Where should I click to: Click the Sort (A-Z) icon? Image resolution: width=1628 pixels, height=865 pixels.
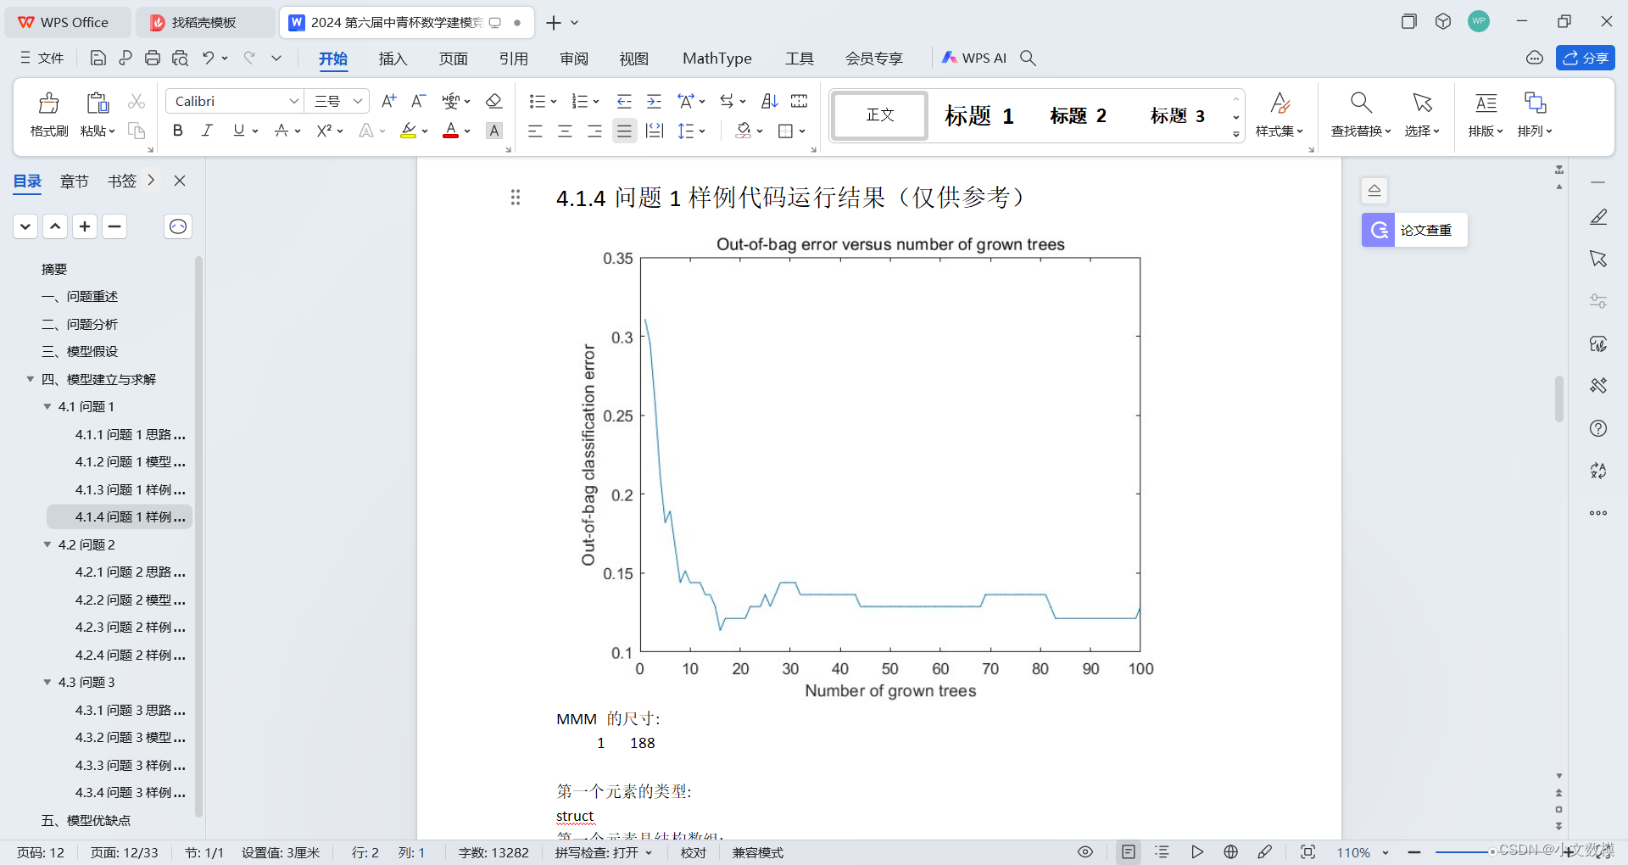(769, 101)
